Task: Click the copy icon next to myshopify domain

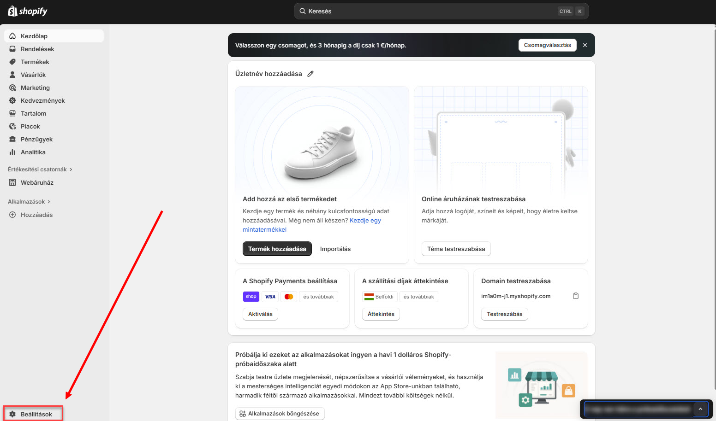Action: point(575,296)
